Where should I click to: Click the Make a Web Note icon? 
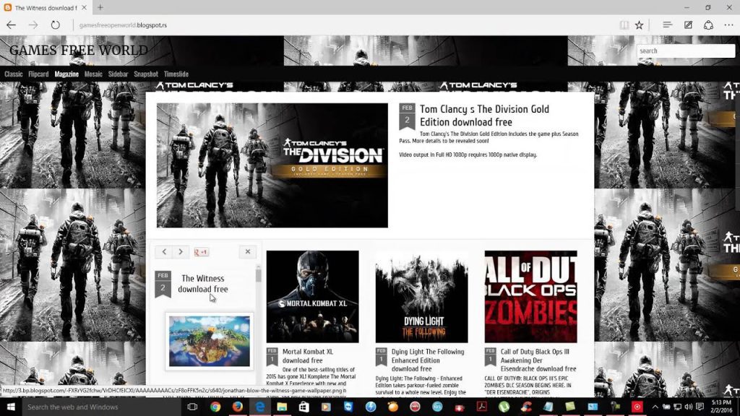pos(688,25)
